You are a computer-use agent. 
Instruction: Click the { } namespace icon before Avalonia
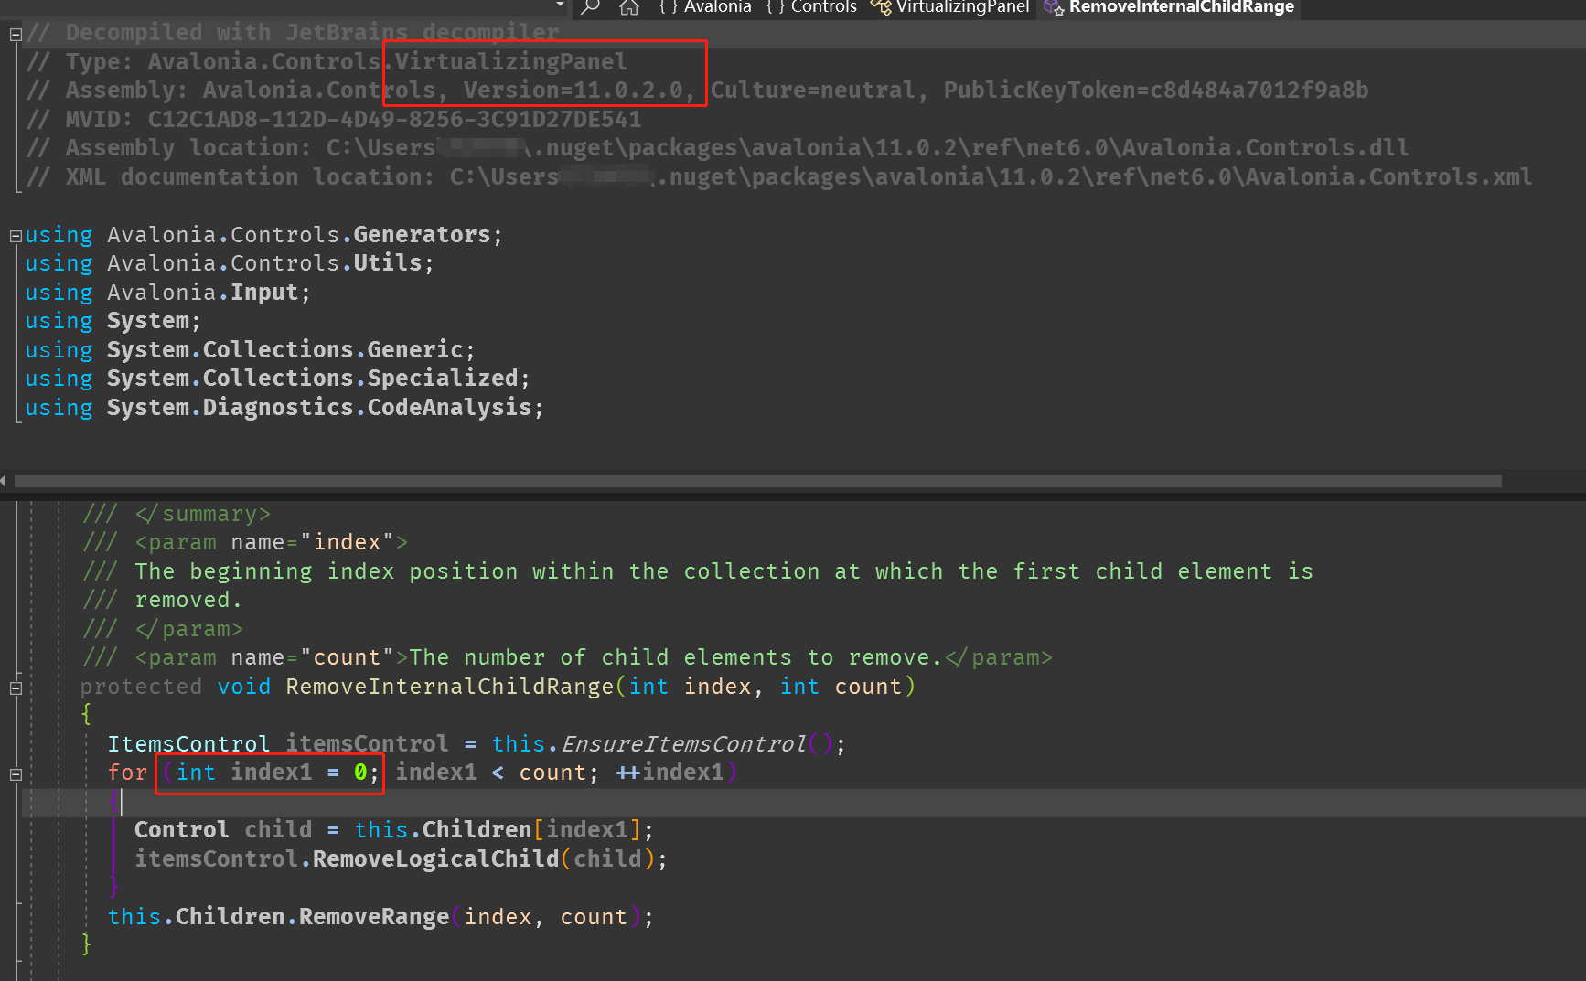point(667,7)
